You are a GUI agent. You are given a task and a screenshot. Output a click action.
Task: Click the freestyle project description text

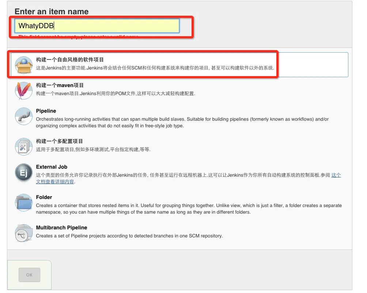155,68
